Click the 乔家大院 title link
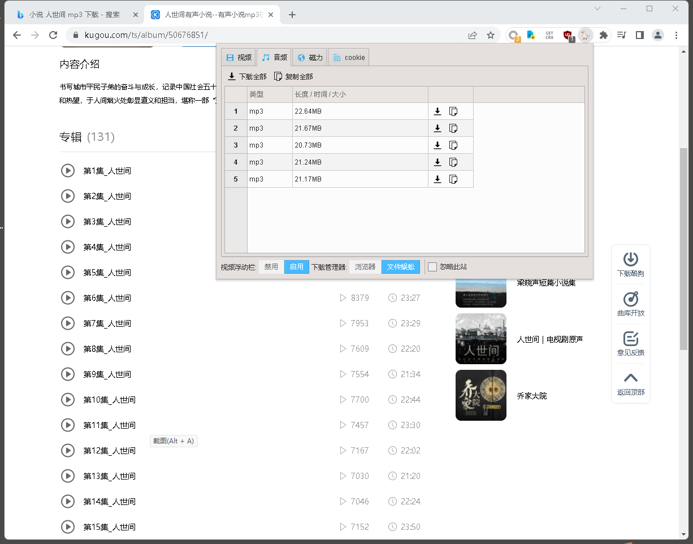The image size is (693, 544). 532,396
